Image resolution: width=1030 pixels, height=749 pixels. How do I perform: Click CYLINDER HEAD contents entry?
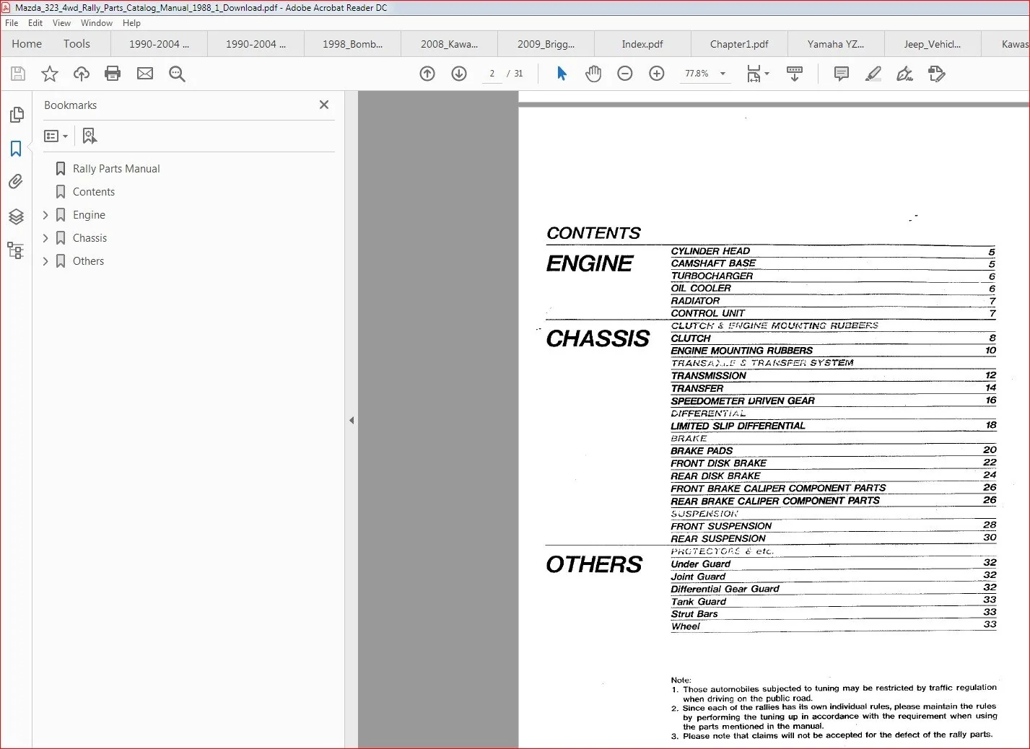click(x=710, y=251)
